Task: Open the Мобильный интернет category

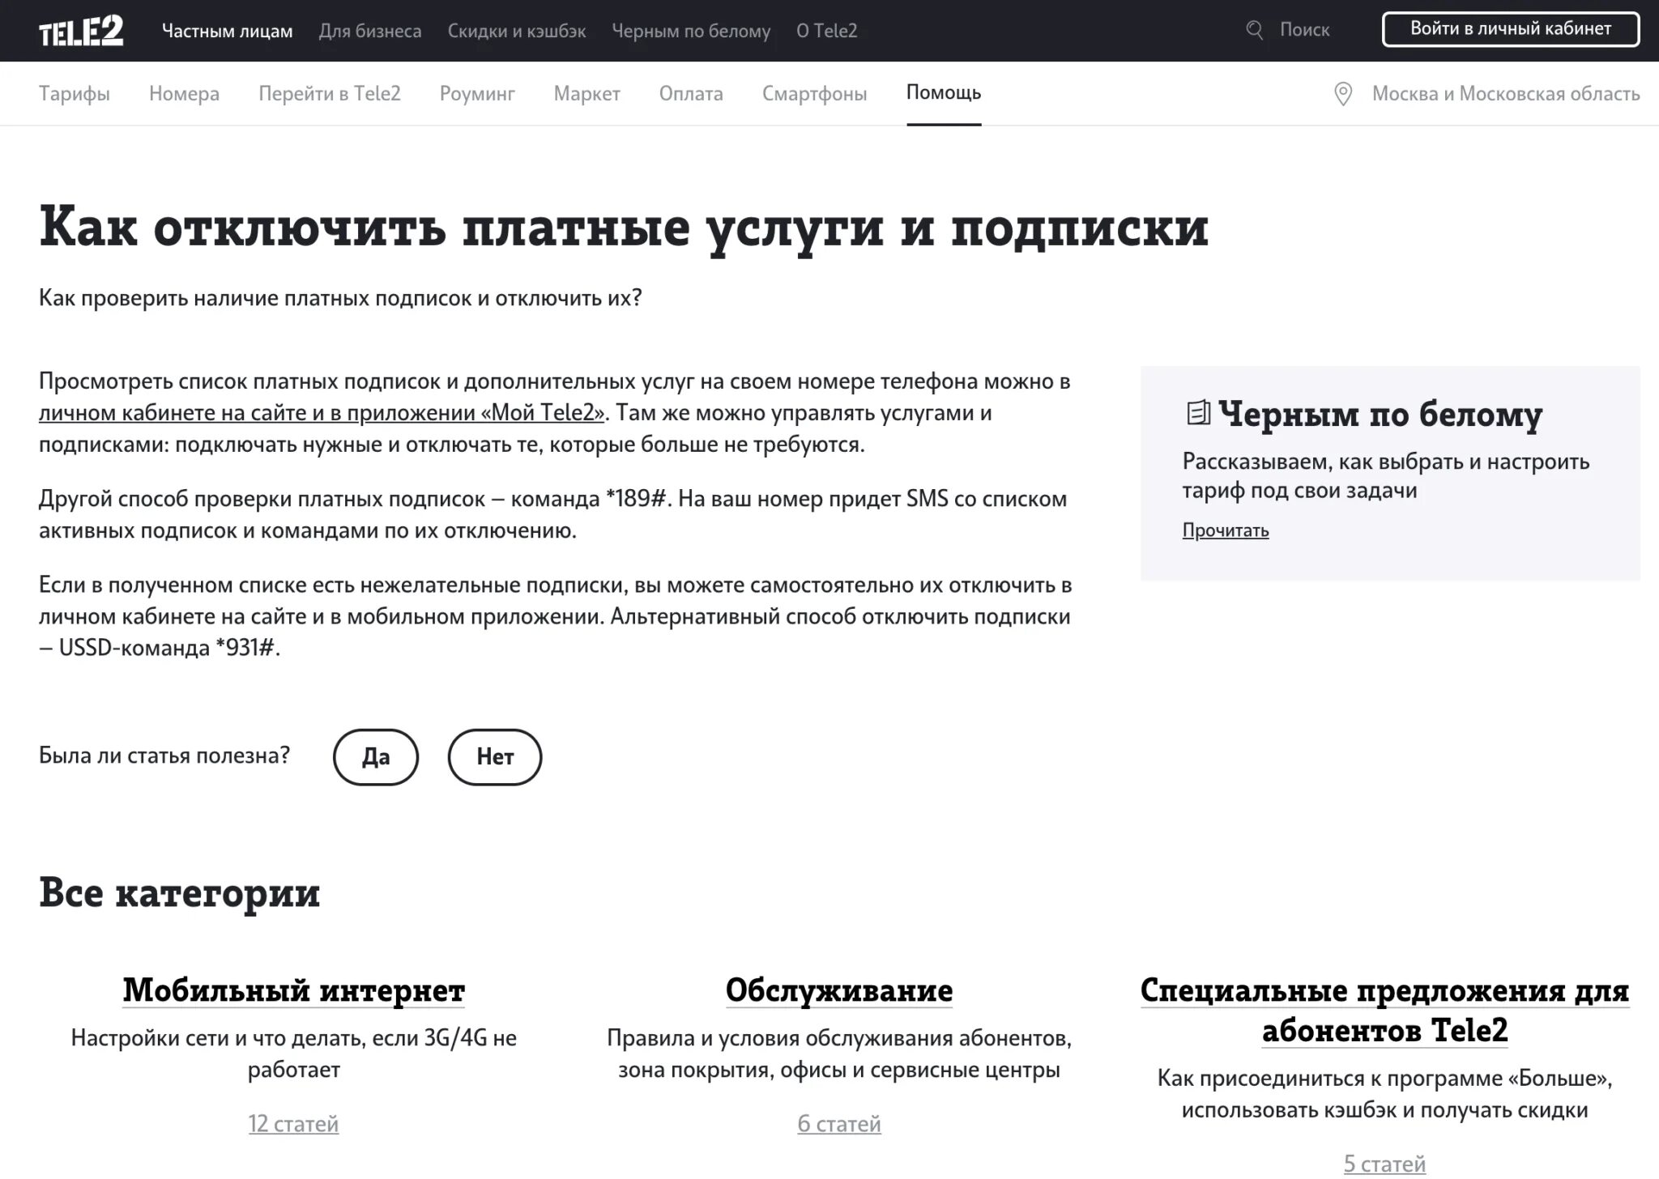Action: tap(294, 990)
